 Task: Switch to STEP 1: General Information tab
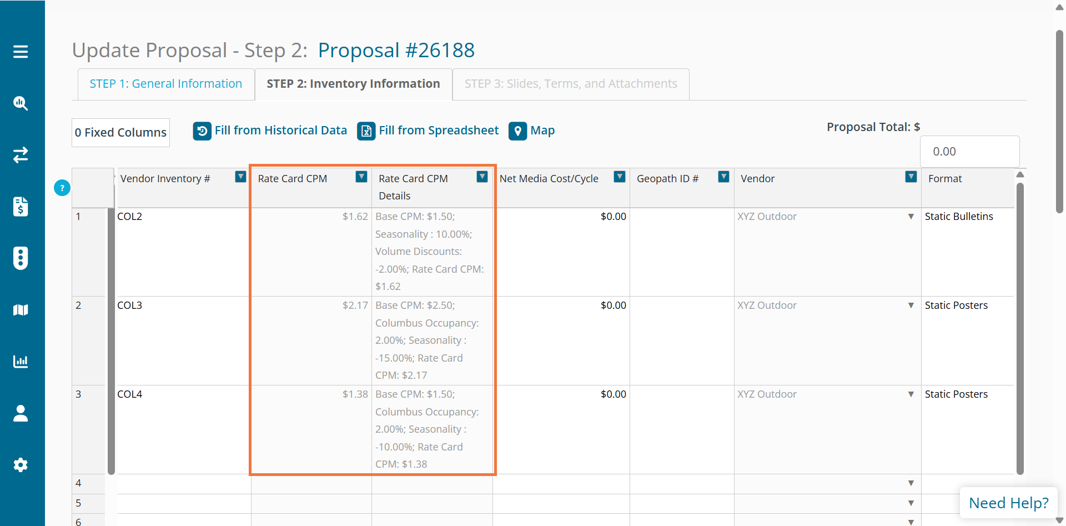pyautogui.click(x=165, y=84)
